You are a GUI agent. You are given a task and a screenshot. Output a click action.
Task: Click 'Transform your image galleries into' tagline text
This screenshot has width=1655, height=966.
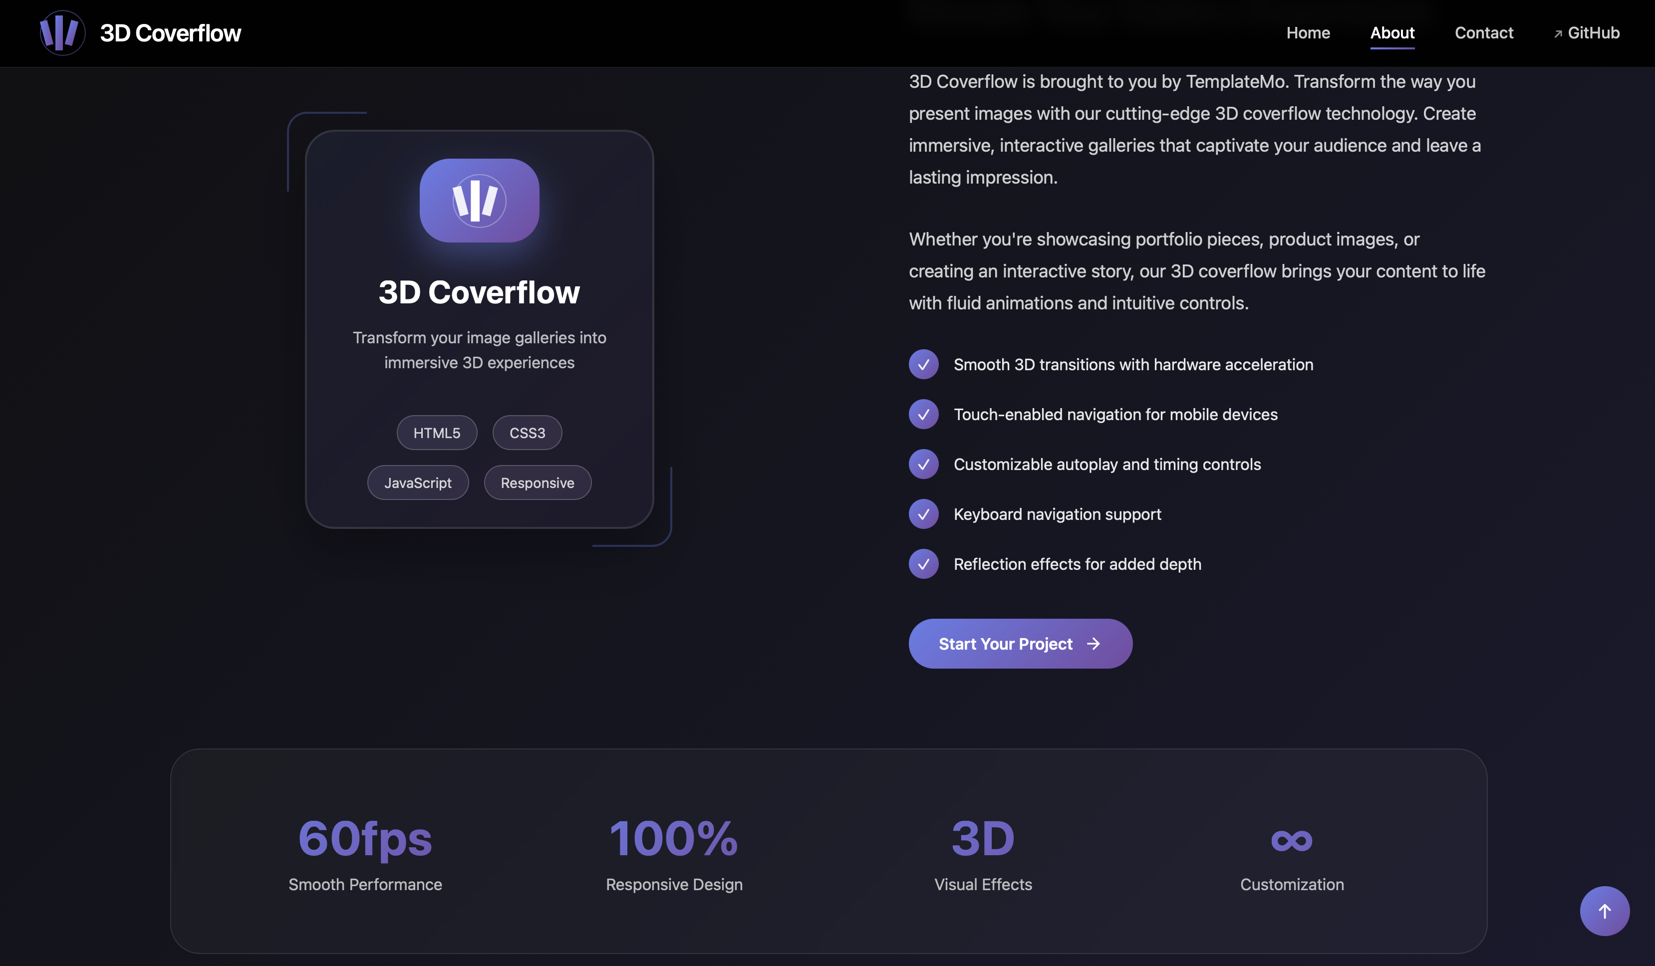tap(480, 337)
